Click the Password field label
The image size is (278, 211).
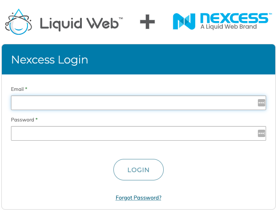click(22, 120)
